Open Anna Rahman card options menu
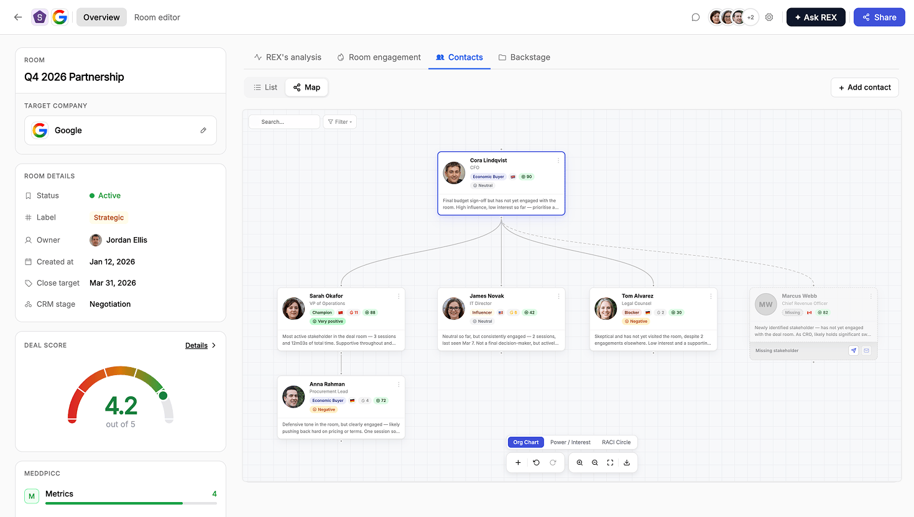 pyautogui.click(x=399, y=384)
